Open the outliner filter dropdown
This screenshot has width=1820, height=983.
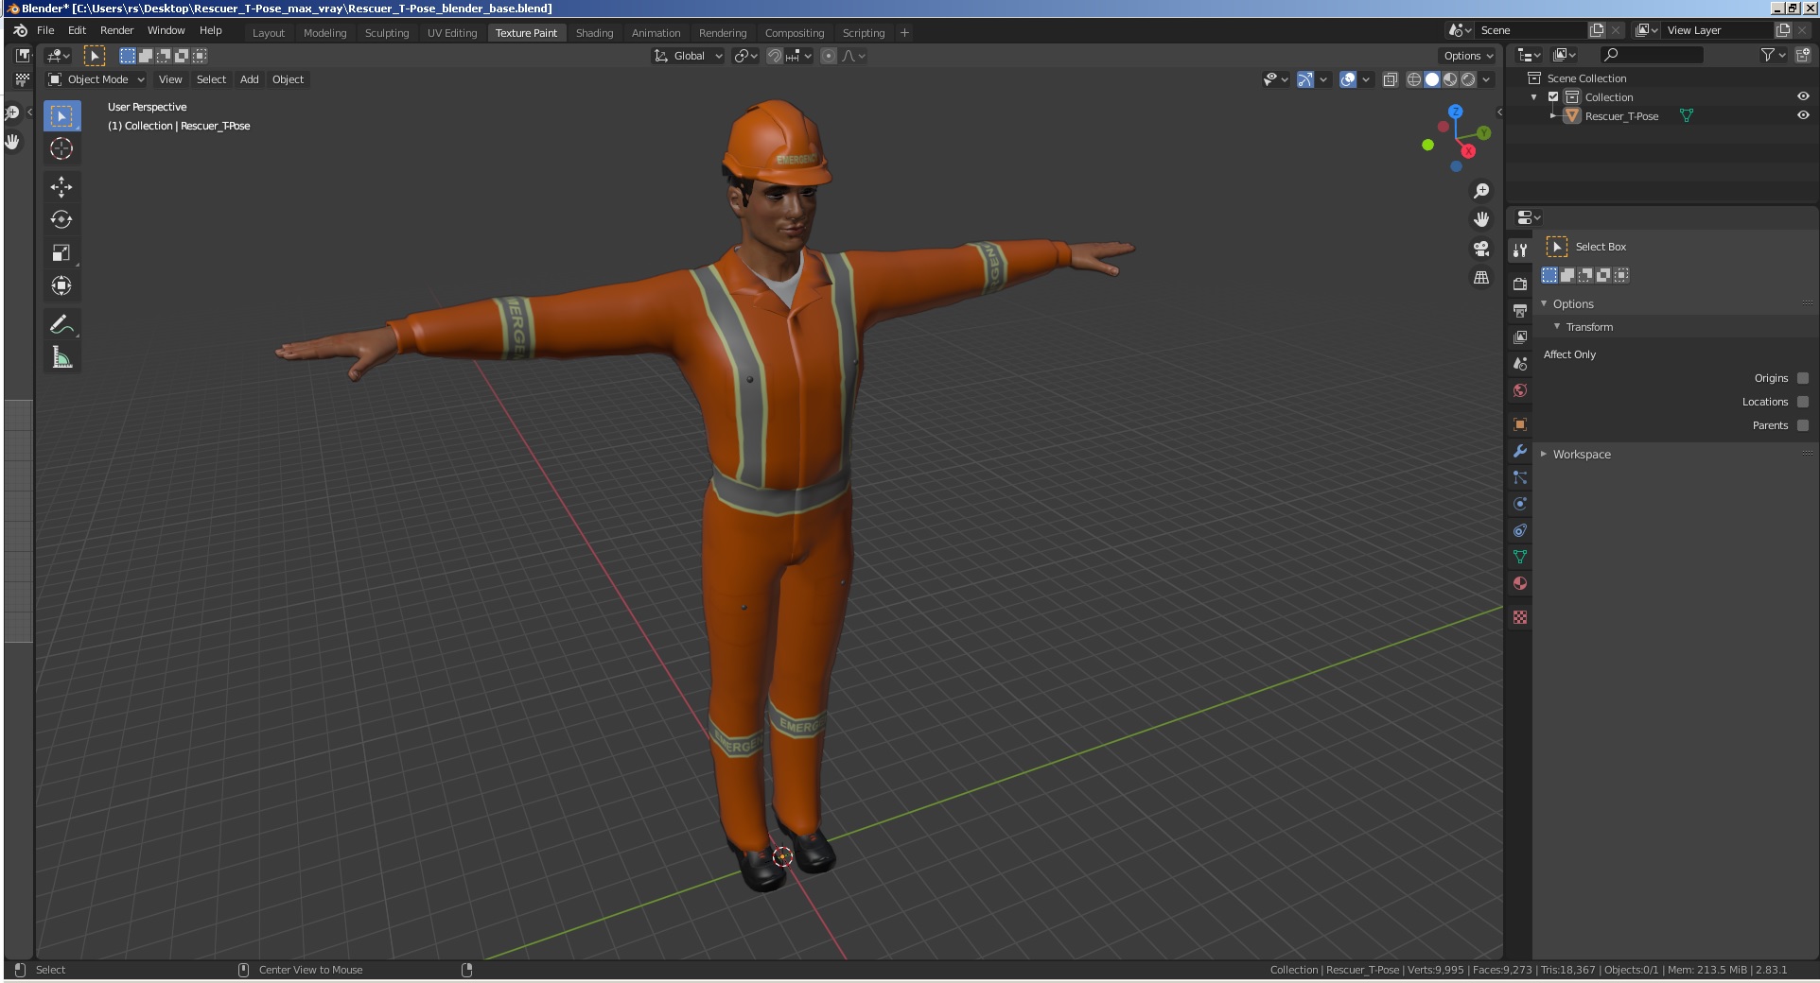[x=1773, y=56]
